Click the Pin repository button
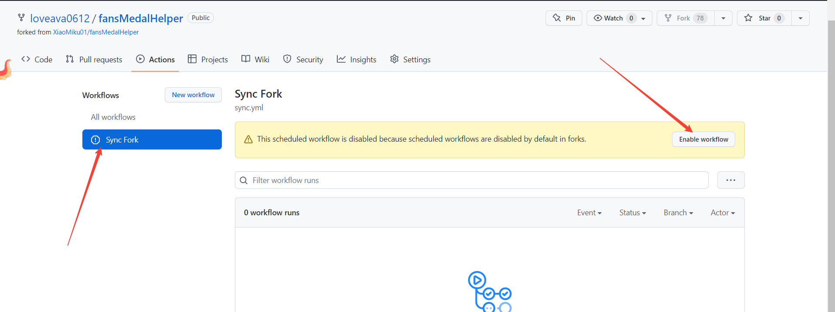 tap(563, 18)
